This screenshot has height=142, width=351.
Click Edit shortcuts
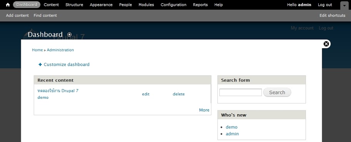pyautogui.click(x=333, y=15)
